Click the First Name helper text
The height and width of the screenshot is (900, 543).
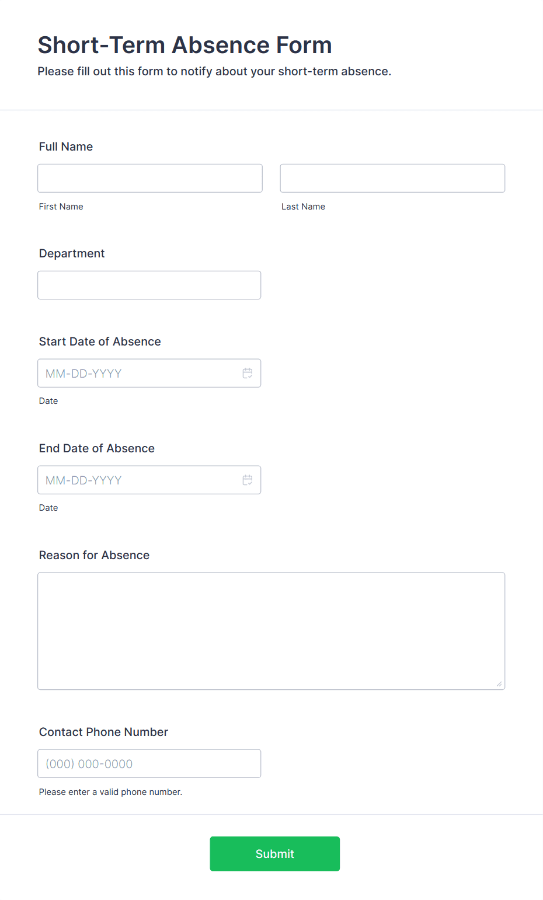(x=61, y=206)
